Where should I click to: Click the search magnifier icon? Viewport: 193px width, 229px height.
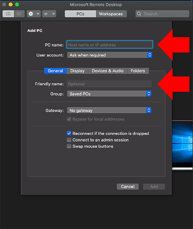139,14
